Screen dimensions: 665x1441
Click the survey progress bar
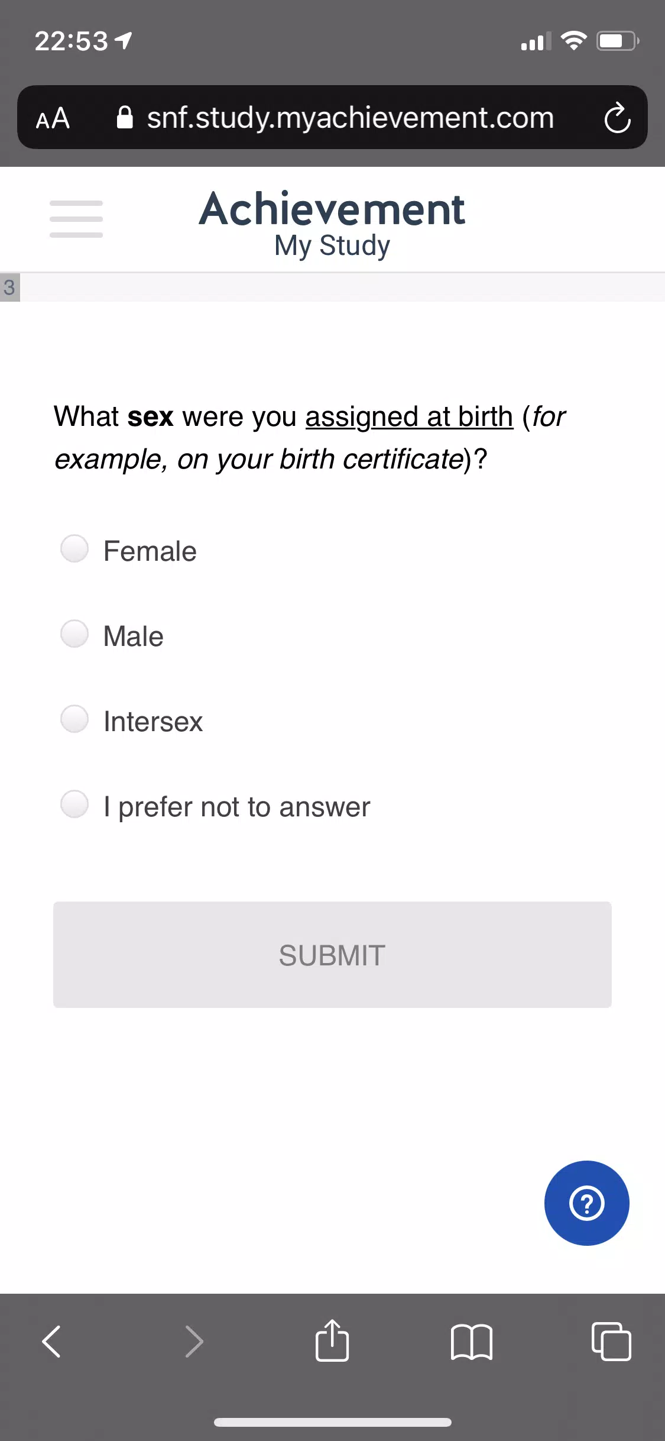(x=332, y=287)
